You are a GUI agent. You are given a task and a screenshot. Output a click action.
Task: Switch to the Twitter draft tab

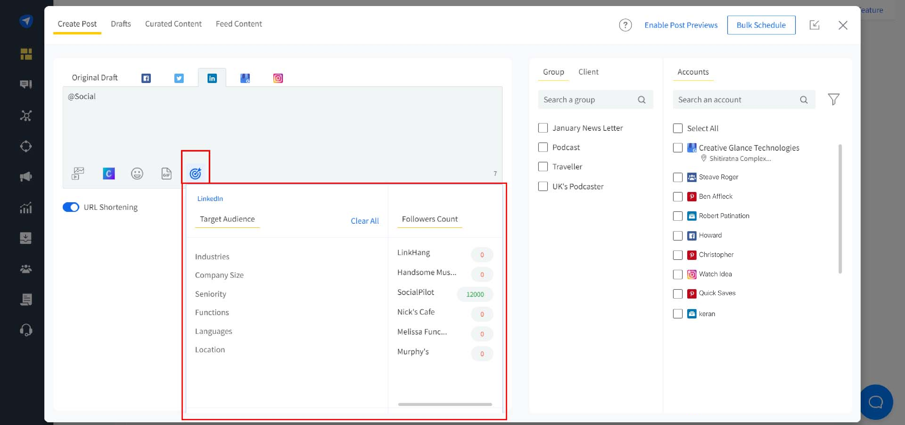click(179, 78)
